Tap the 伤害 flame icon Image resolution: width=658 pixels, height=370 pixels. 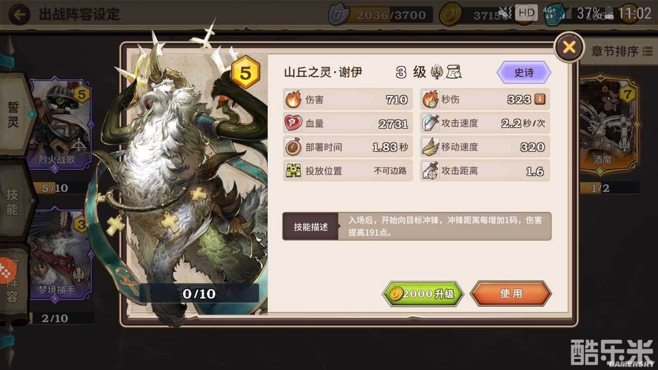click(x=293, y=100)
